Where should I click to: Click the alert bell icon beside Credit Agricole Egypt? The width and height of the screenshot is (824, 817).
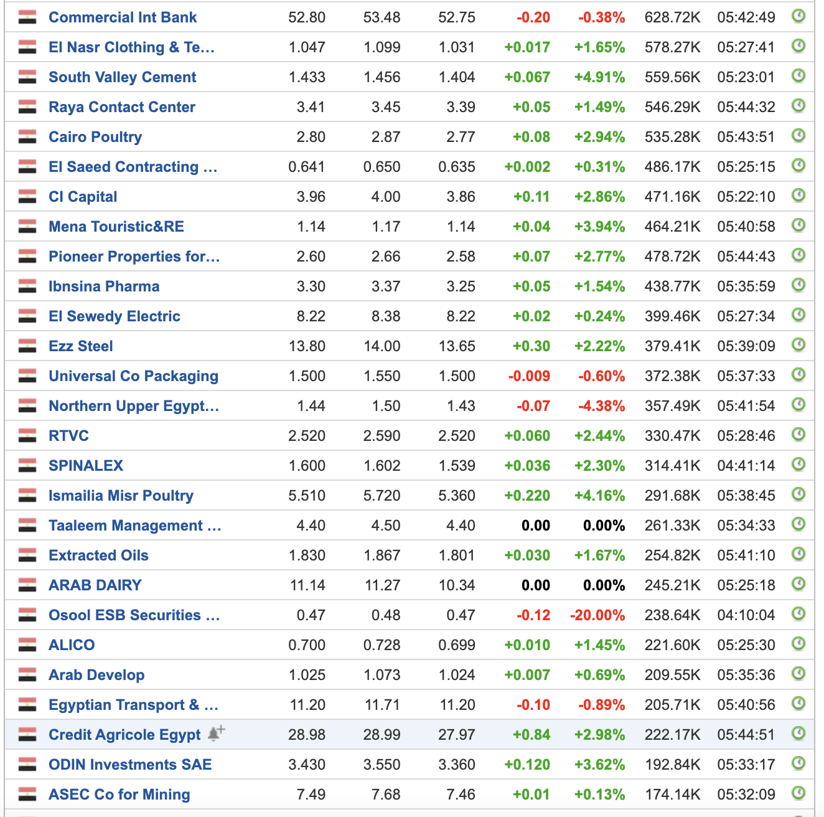point(216,734)
